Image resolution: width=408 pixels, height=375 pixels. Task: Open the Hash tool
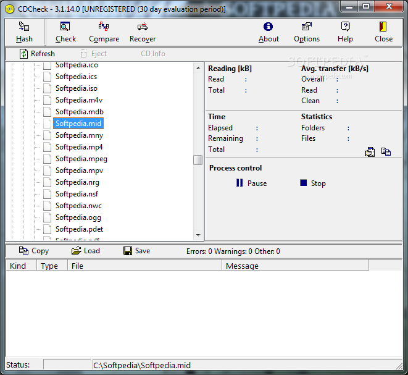coord(24,33)
